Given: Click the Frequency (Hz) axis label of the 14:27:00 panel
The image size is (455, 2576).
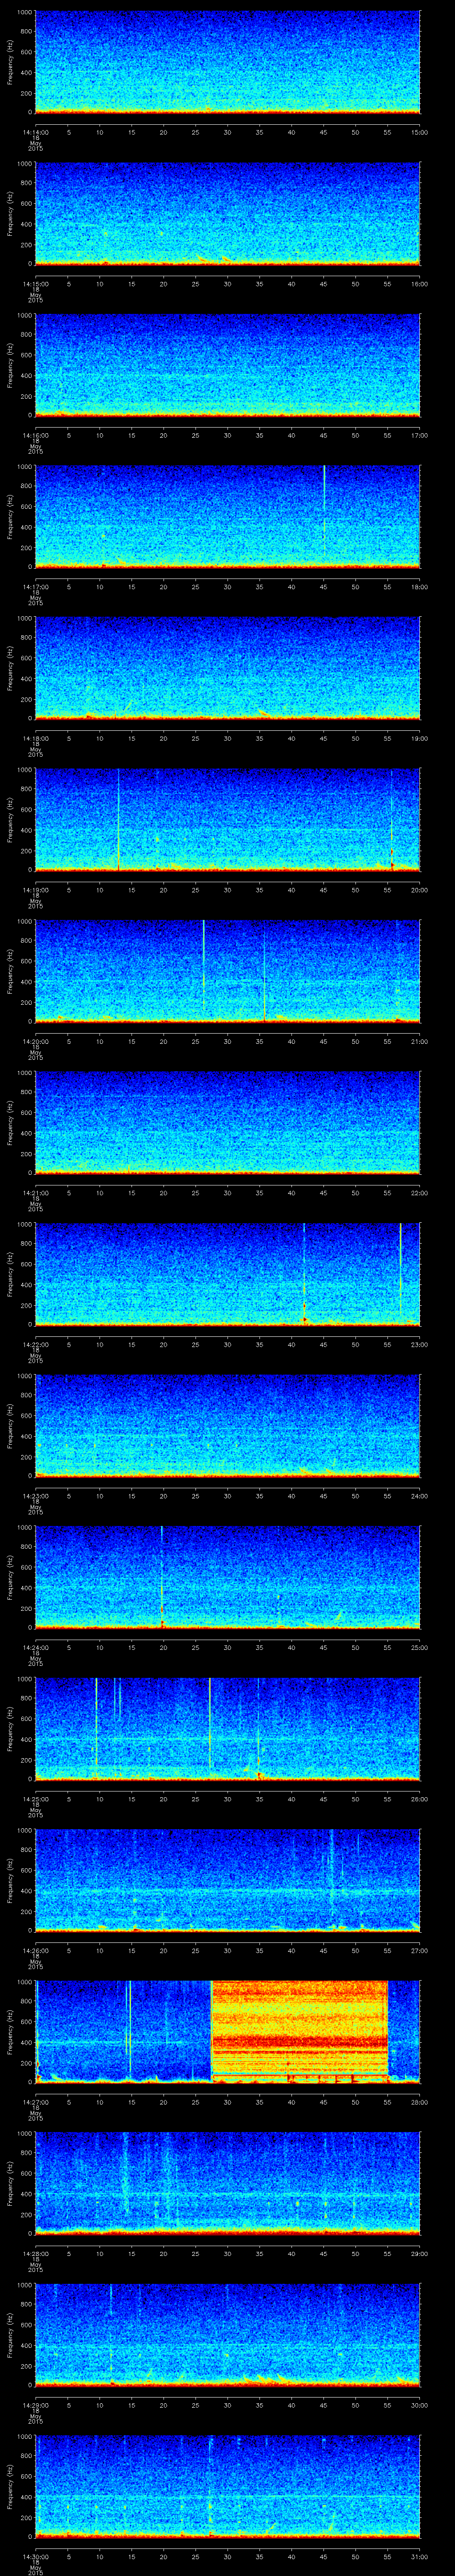Looking at the screenshot, I should pos(10,2032).
